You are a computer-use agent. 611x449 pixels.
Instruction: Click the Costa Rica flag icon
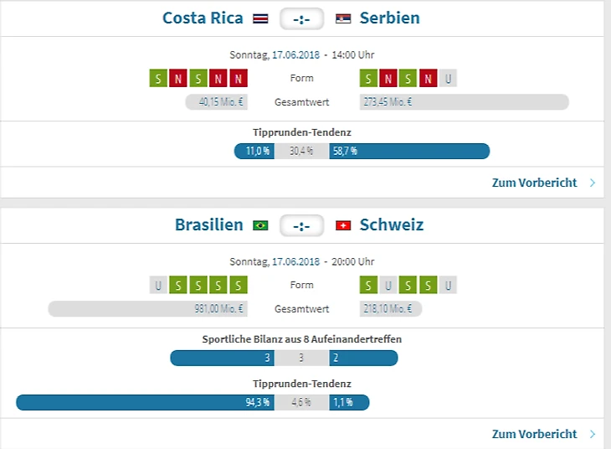(x=260, y=18)
